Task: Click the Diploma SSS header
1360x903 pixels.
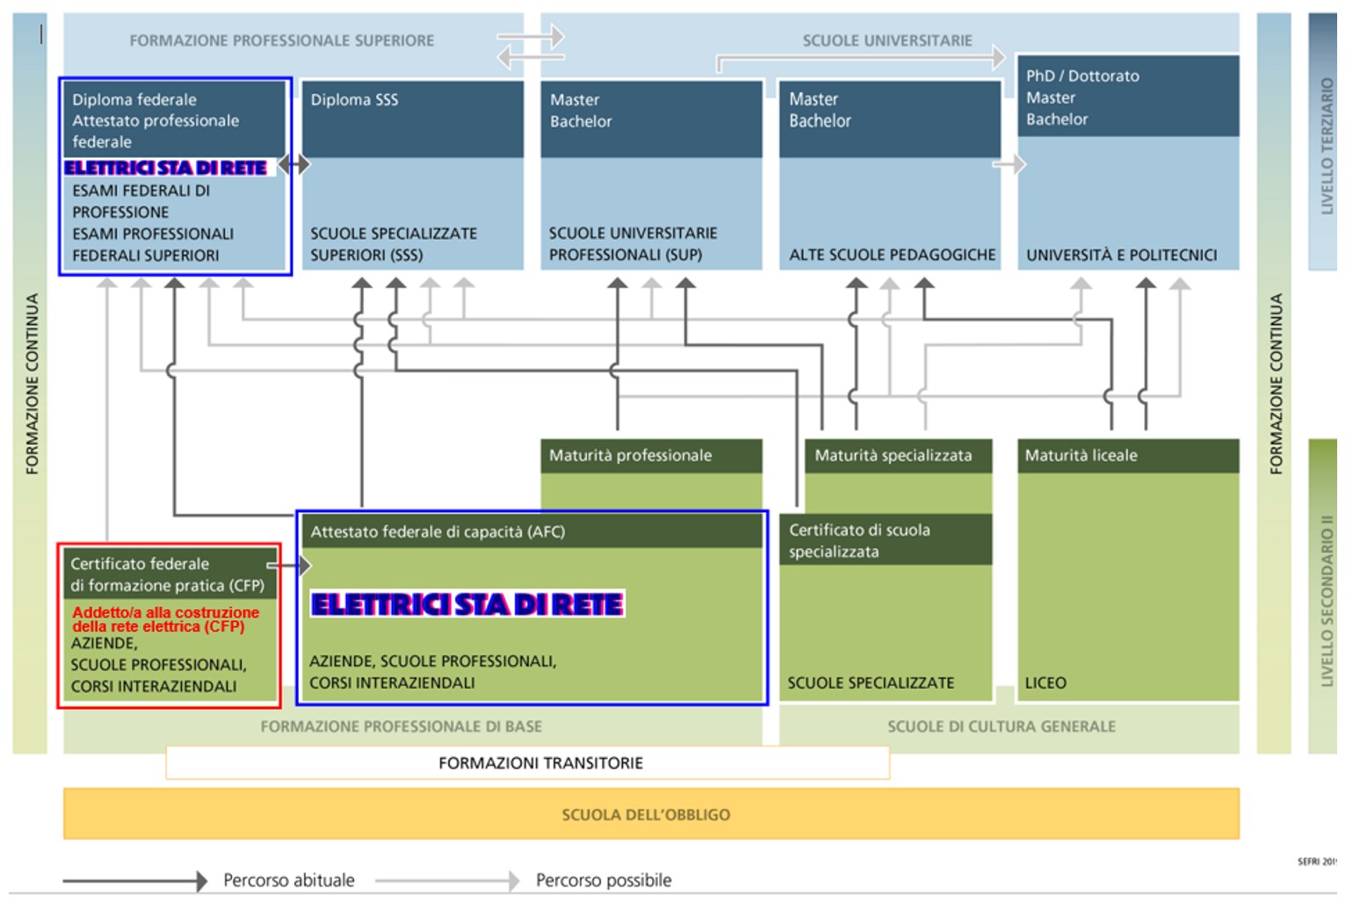Action: 412,119
